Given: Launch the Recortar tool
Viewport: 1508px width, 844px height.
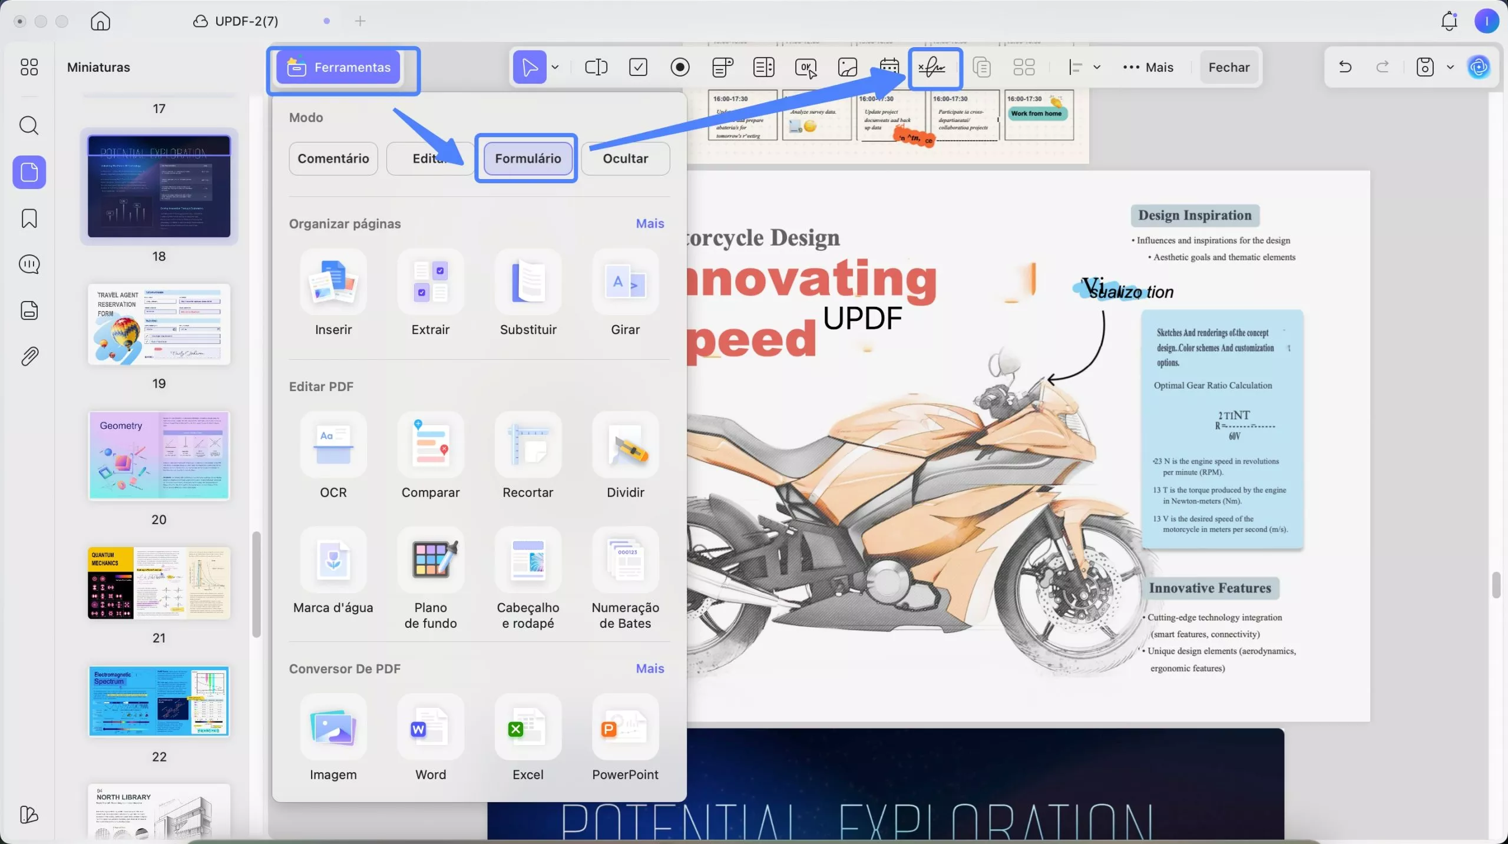Looking at the screenshot, I should (x=528, y=456).
